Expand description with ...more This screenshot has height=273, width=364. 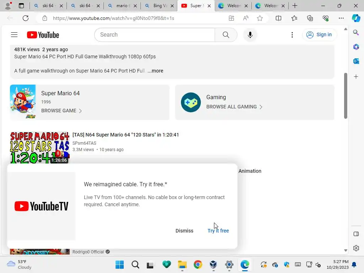(x=155, y=71)
